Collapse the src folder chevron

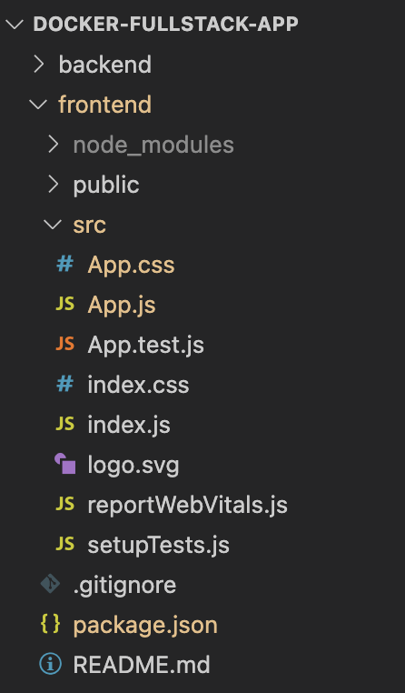(x=53, y=225)
